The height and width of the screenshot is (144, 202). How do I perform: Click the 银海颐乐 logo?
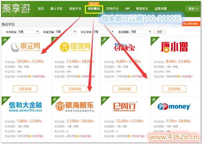point(75,106)
